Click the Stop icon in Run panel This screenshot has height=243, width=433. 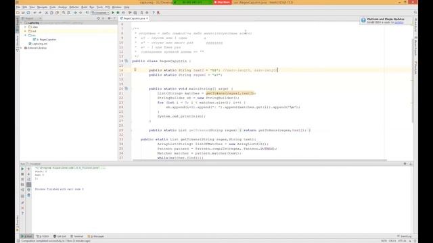pyautogui.click(x=22, y=174)
